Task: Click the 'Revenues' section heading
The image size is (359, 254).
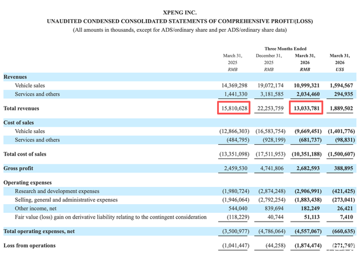Action: pyautogui.click(x=15, y=77)
